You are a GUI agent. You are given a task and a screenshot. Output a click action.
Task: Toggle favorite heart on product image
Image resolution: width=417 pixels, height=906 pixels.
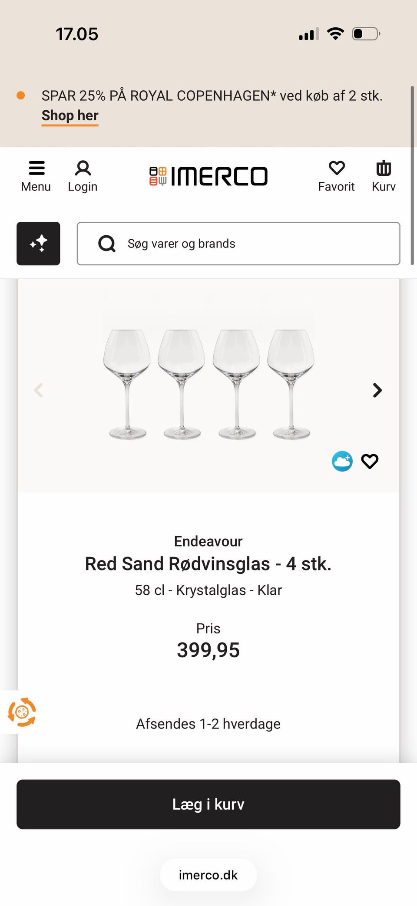click(x=370, y=461)
